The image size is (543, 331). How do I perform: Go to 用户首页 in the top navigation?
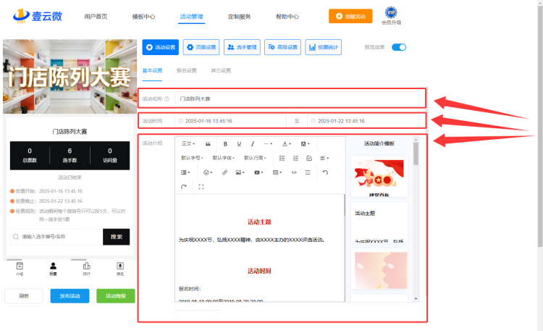(x=96, y=16)
